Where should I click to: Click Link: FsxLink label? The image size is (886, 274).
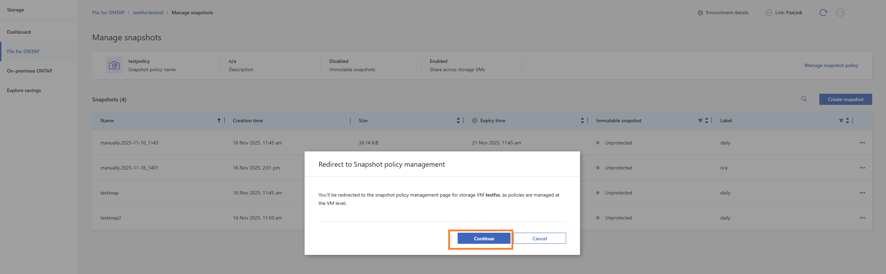pyautogui.click(x=788, y=13)
